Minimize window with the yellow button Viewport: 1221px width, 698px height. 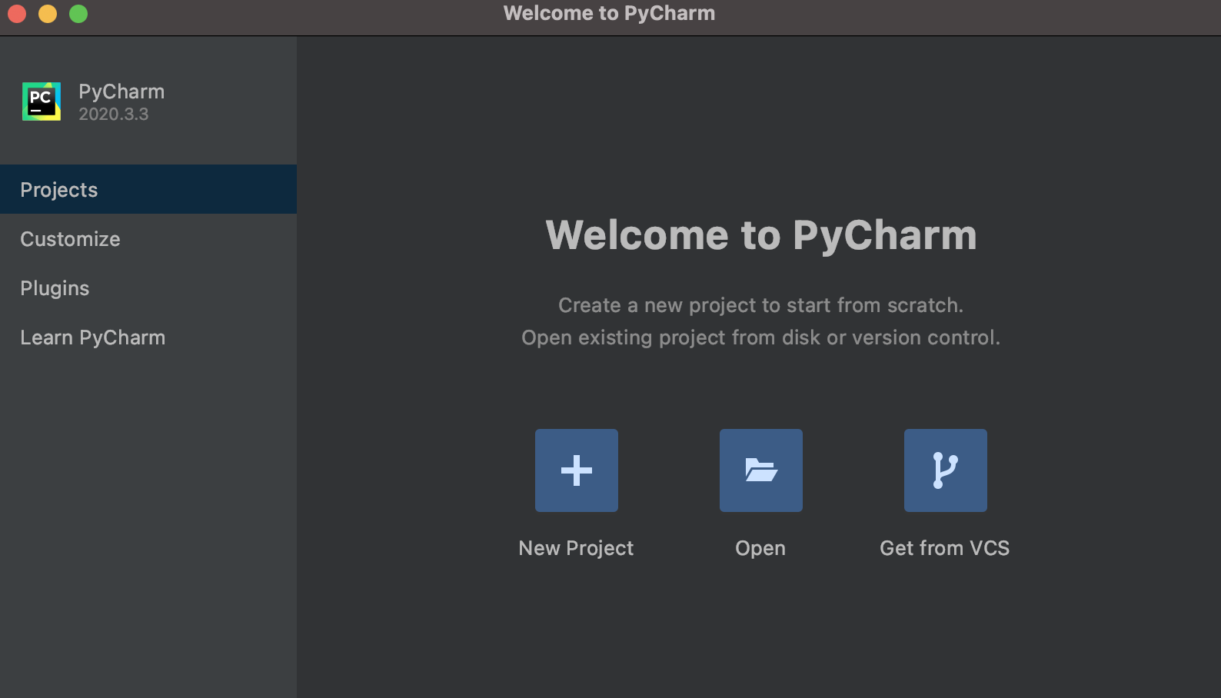(48, 14)
